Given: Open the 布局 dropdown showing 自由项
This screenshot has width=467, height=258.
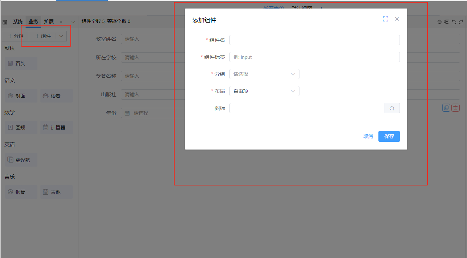Looking at the screenshot, I should coord(264,91).
